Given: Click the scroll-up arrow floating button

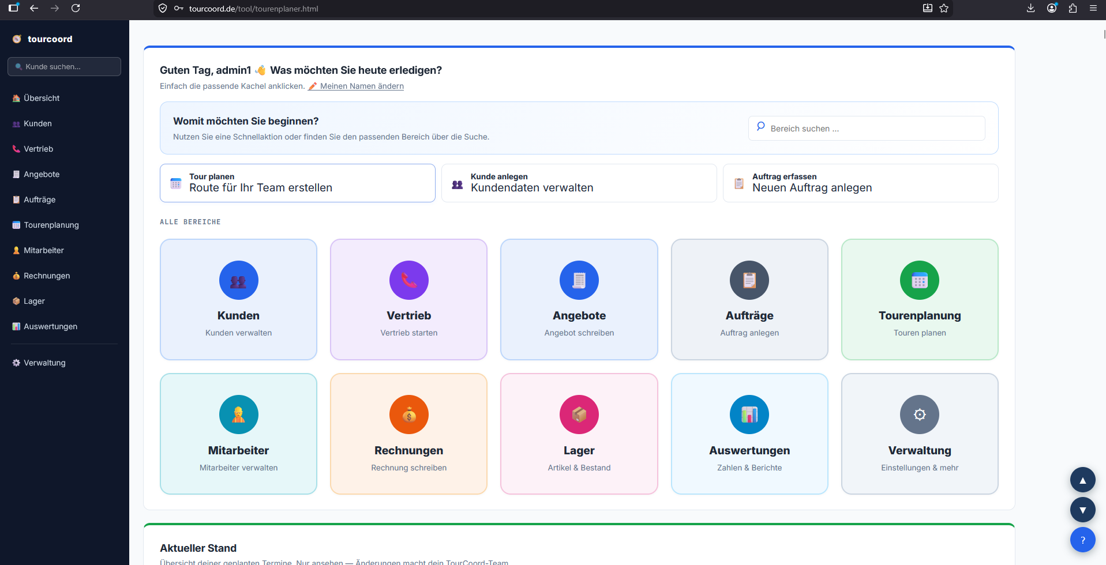Looking at the screenshot, I should (1083, 480).
